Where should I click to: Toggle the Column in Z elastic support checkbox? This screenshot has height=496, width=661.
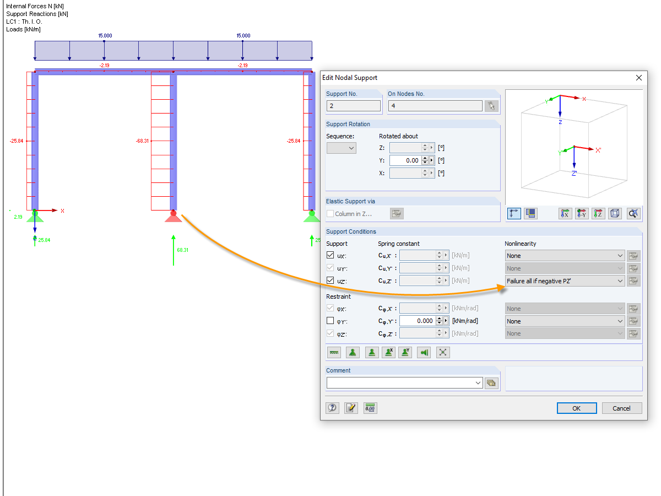coord(330,213)
